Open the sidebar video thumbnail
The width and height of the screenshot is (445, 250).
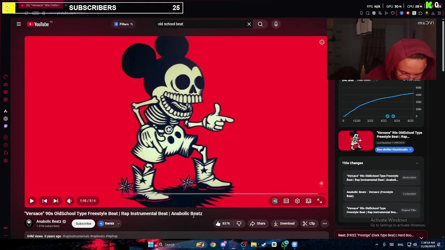coord(356,141)
